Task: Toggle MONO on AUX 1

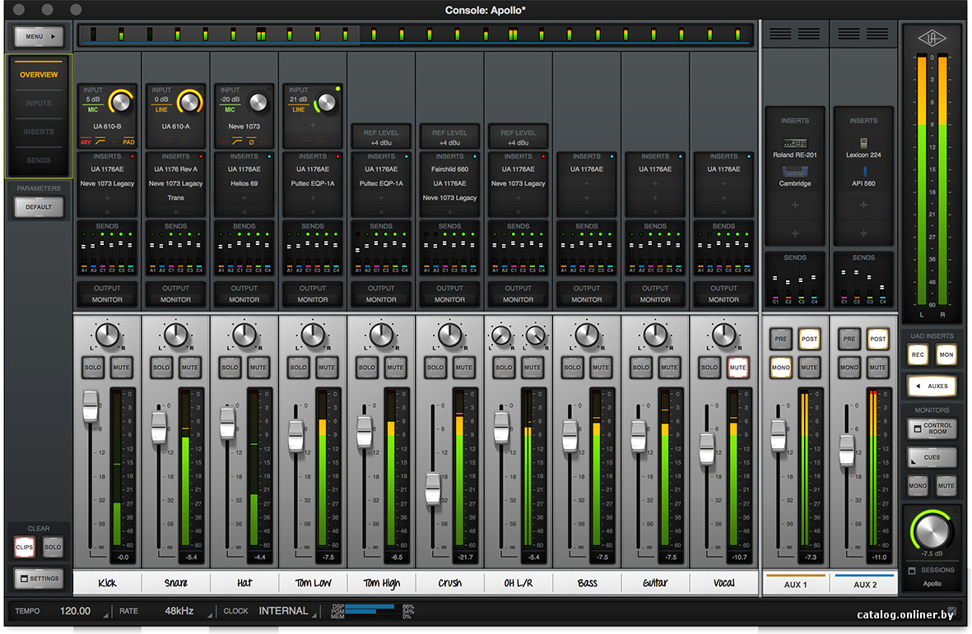Action: [x=780, y=367]
